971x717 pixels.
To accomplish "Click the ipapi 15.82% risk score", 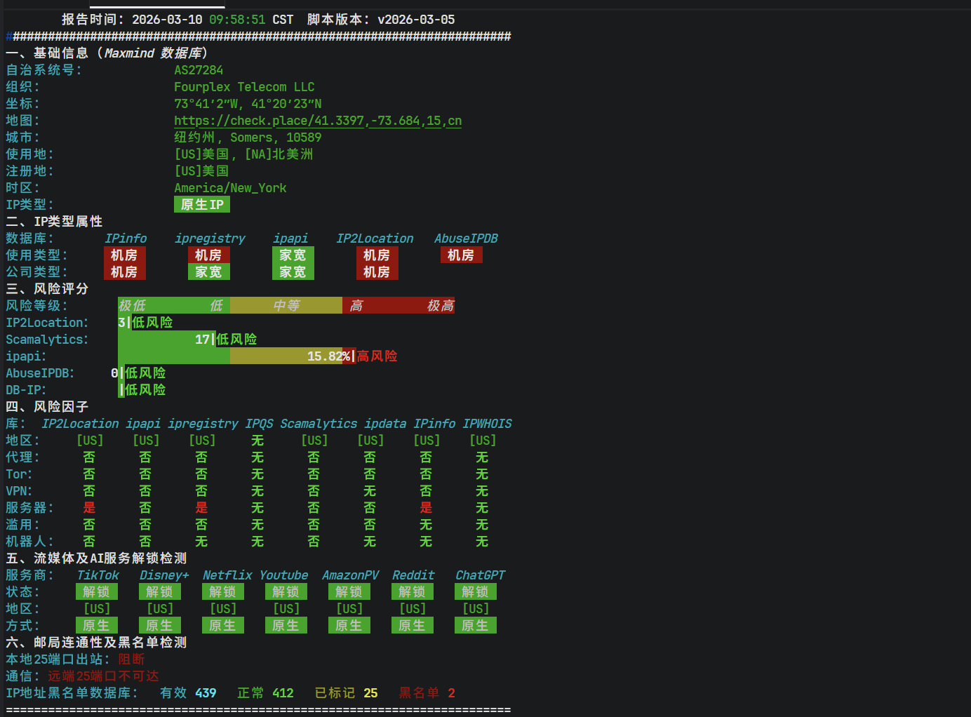I will click(x=328, y=356).
